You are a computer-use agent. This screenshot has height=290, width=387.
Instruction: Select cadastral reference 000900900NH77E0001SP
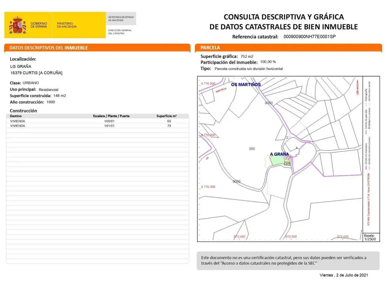point(310,37)
